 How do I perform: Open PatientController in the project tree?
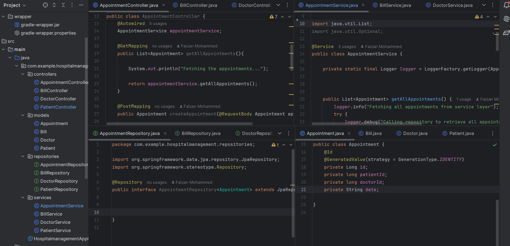[58, 107]
